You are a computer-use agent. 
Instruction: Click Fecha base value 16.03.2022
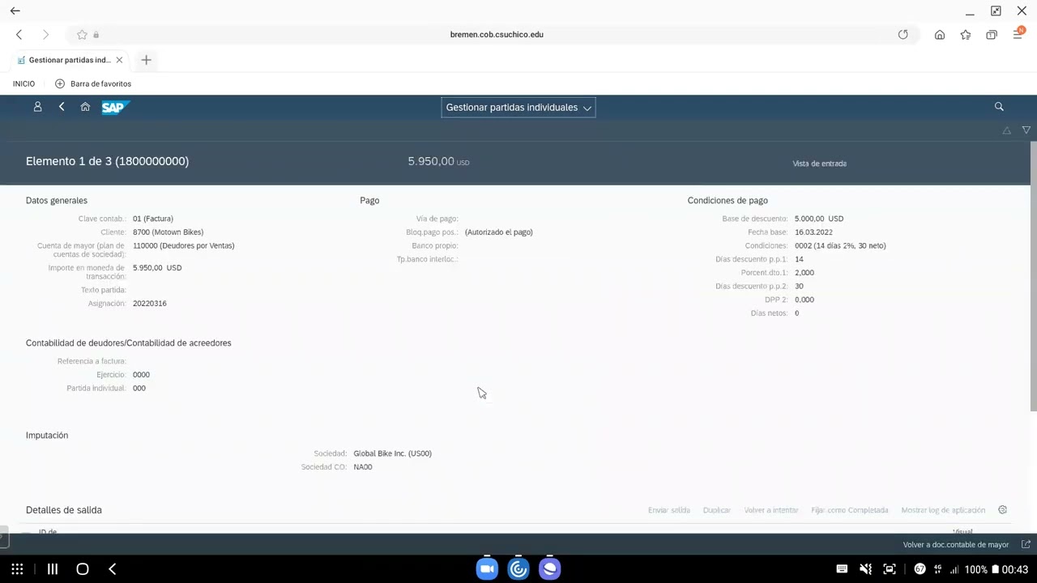[813, 232]
